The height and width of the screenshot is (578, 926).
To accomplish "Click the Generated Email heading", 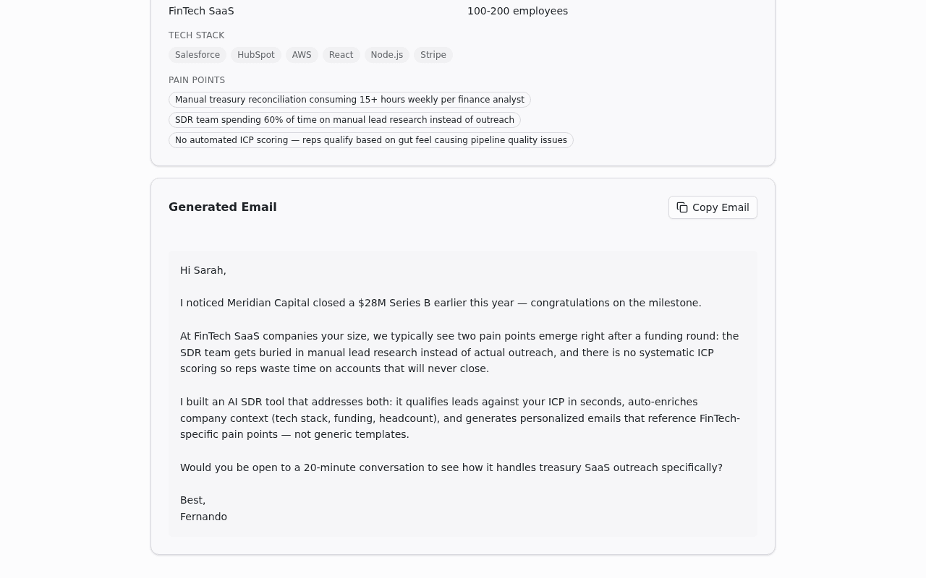I will (x=222, y=207).
